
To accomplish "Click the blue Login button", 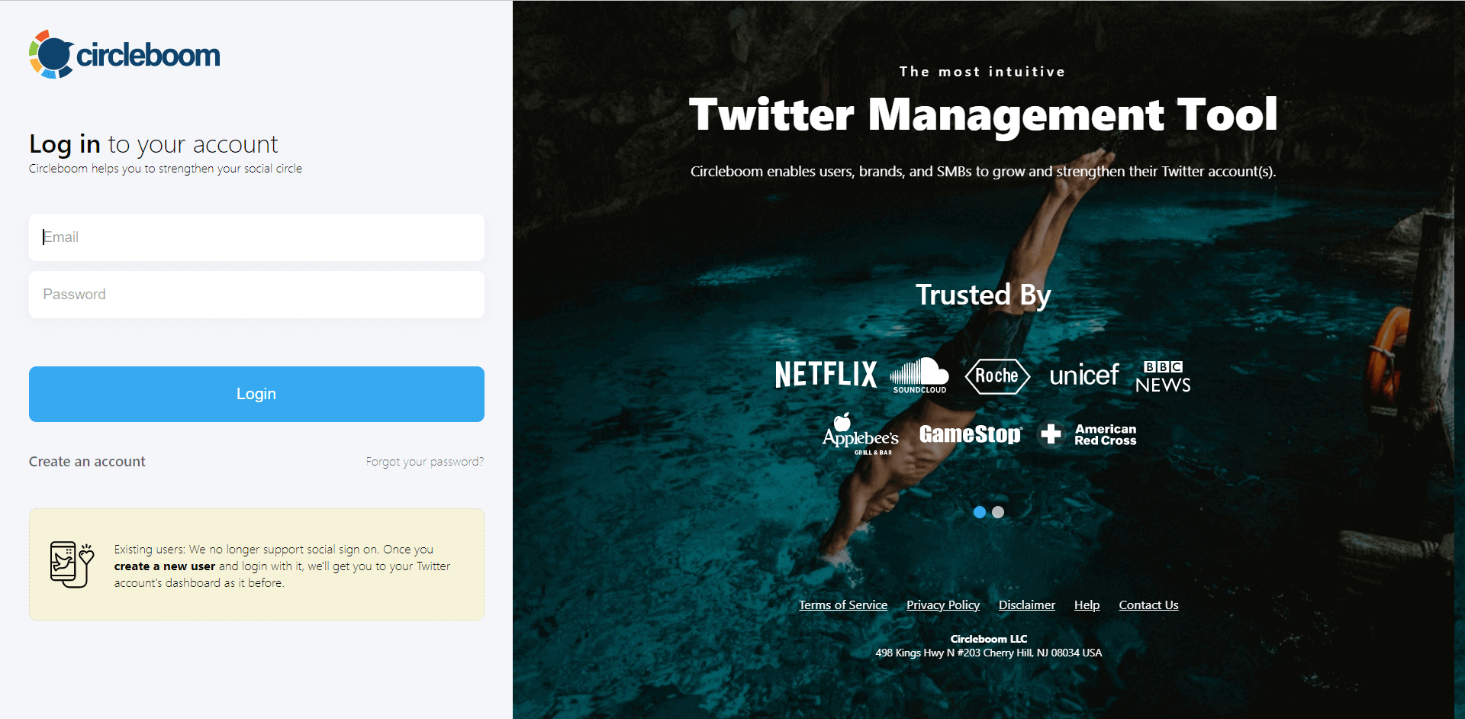I will tap(256, 394).
